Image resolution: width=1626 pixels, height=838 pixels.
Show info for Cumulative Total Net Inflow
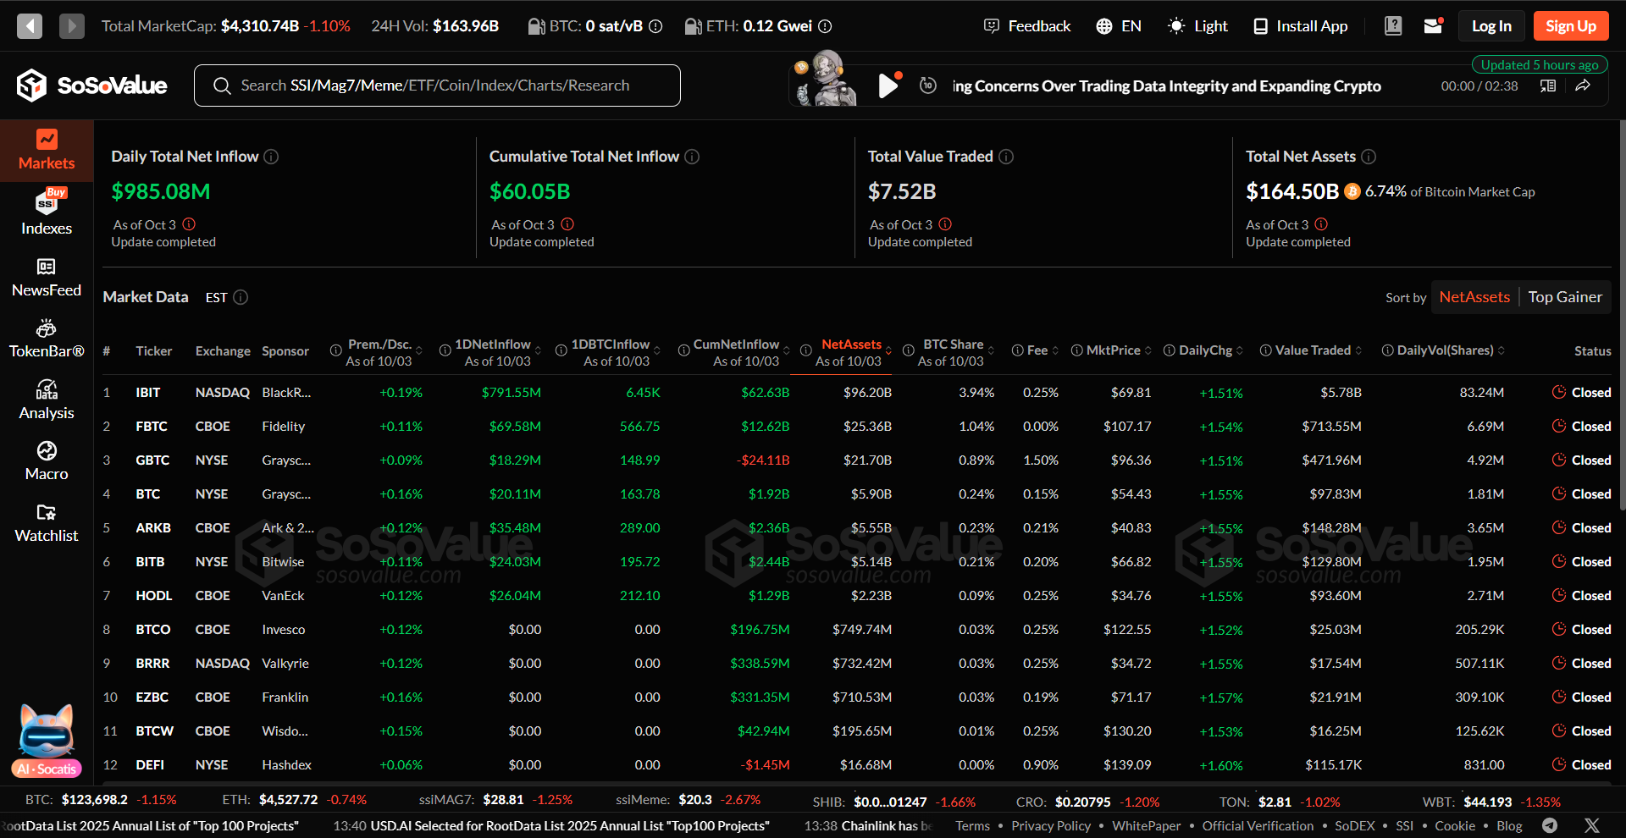coord(692,157)
